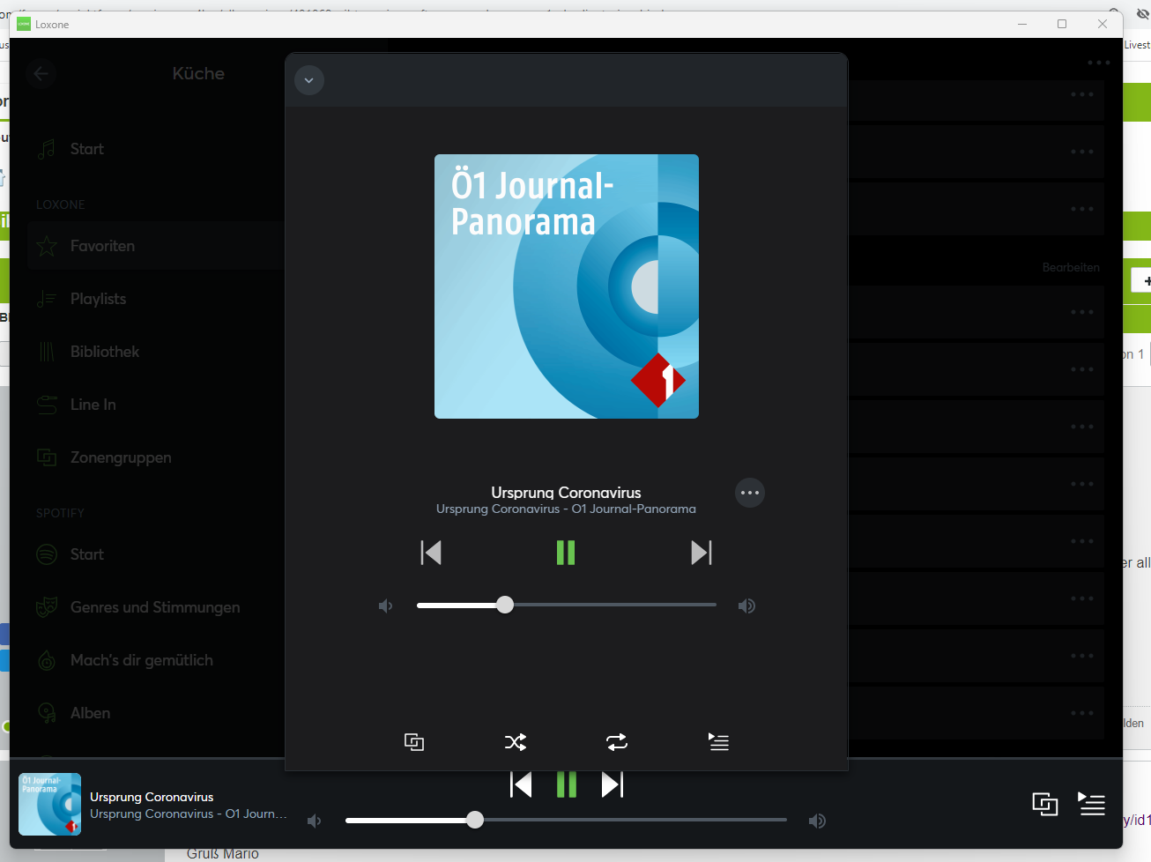Viewport: 1151px width, 862px height.
Task: Click the bottom bar volume slider
Action: click(x=566, y=820)
